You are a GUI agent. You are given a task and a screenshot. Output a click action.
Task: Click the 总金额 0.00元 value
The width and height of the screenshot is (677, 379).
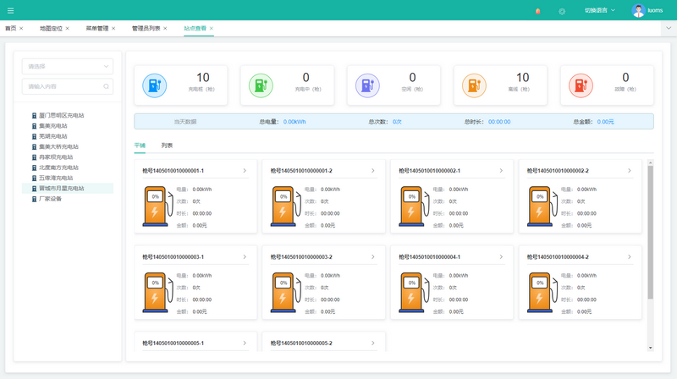pos(605,122)
